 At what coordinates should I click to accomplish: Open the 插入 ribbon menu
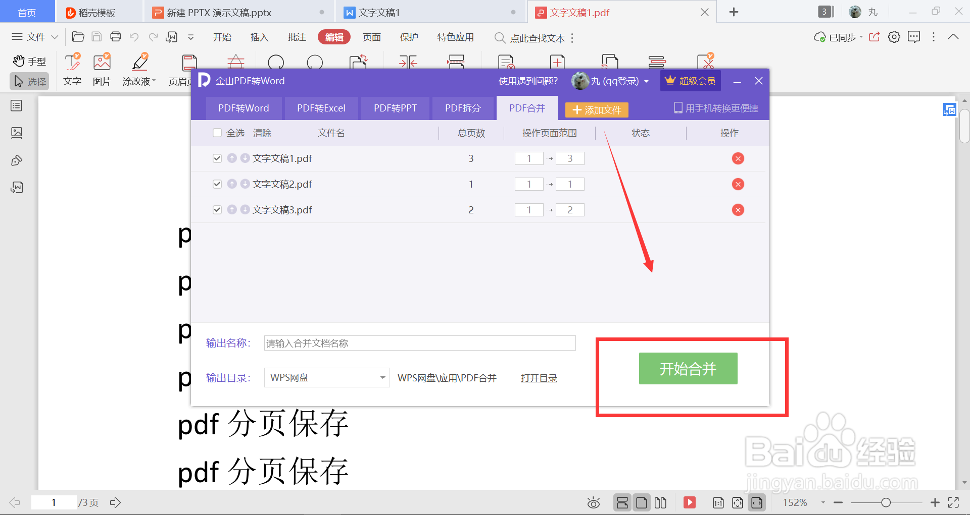(259, 37)
